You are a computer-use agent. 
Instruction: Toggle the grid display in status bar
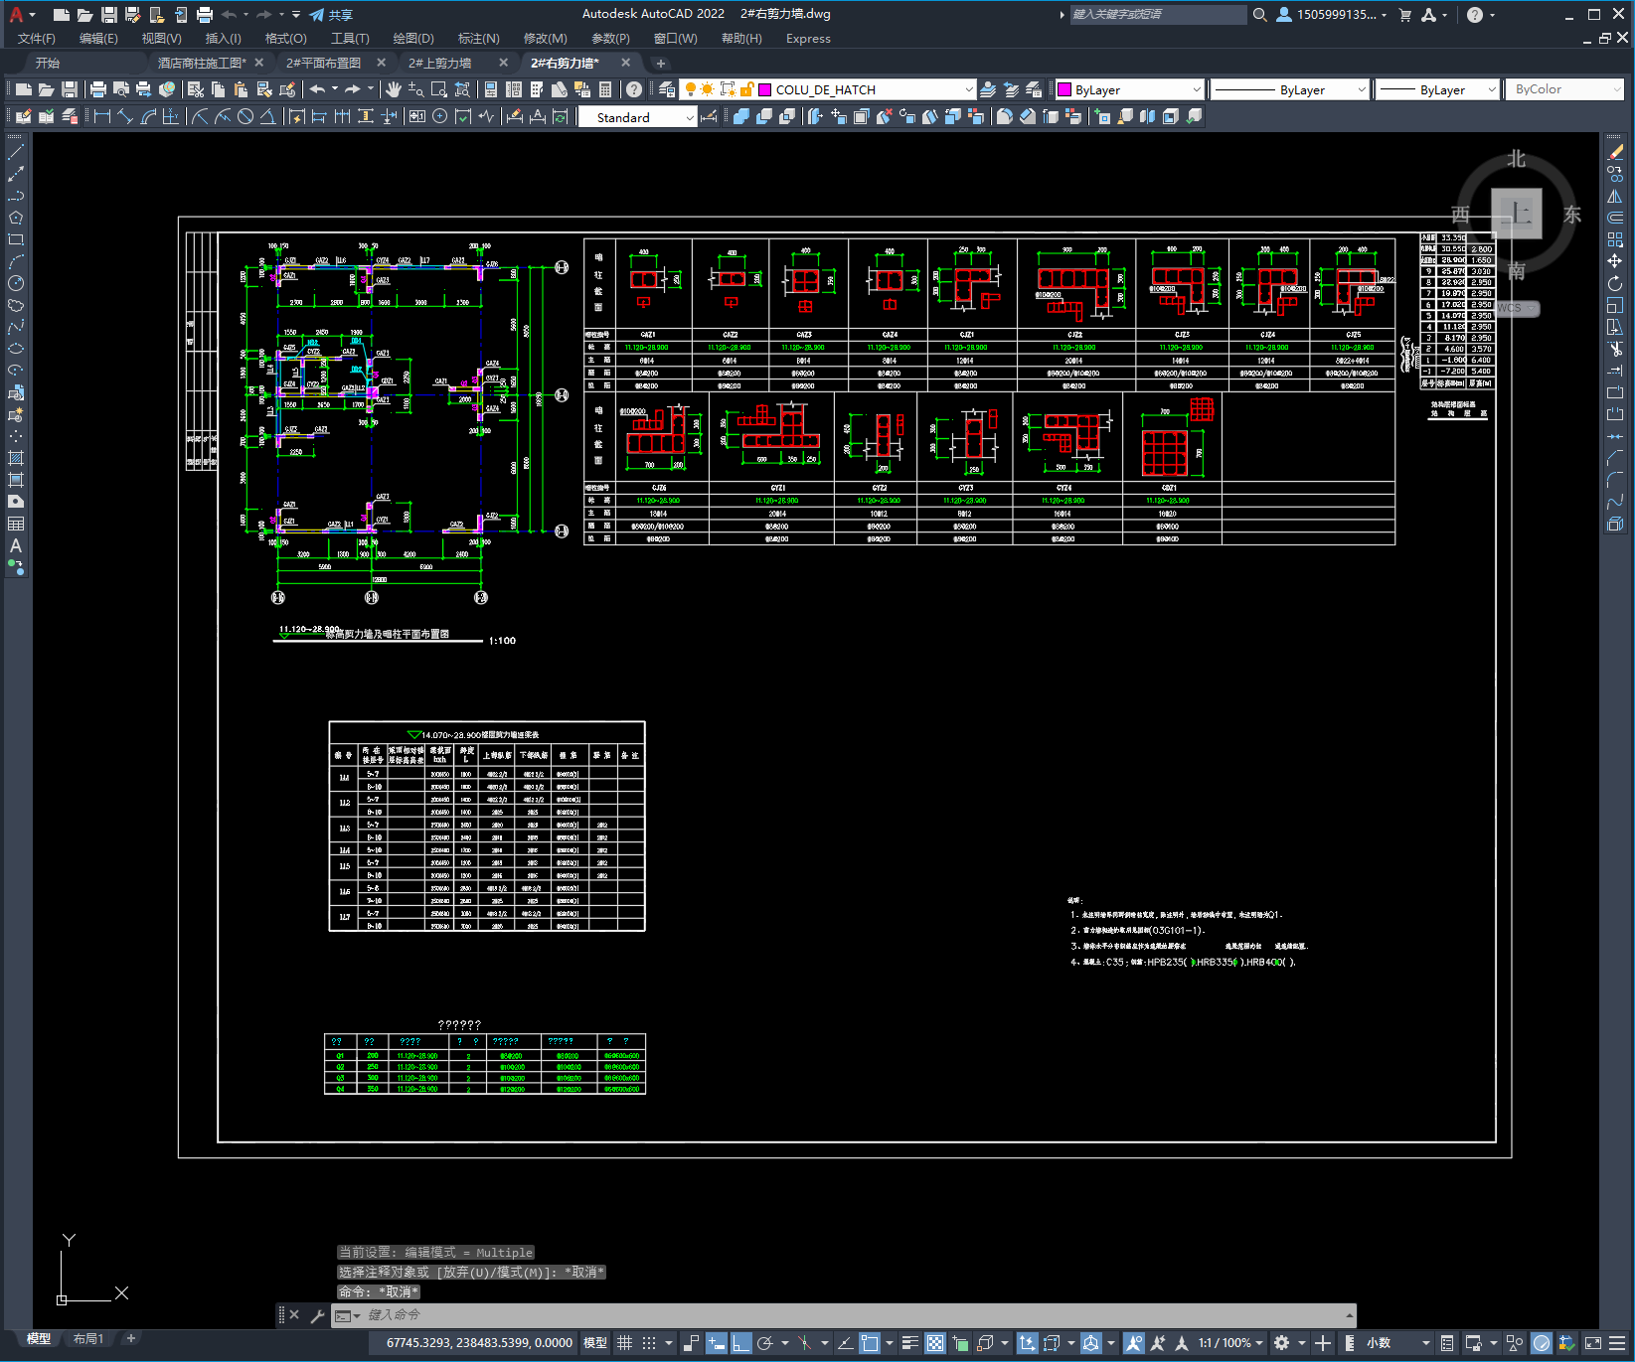[624, 1343]
